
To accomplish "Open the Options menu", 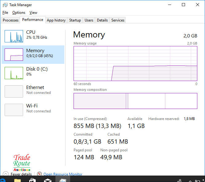I will coord(19,13).
